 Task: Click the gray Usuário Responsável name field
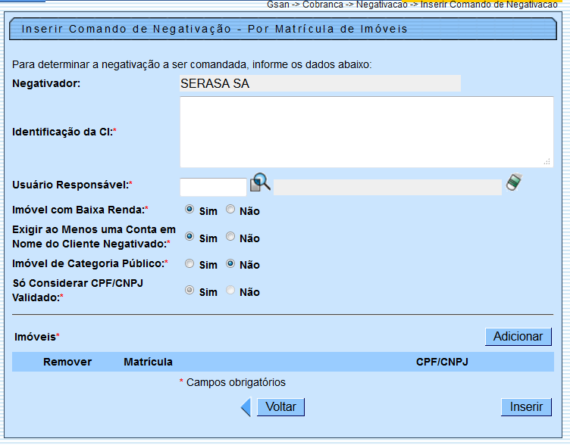click(x=387, y=186)
